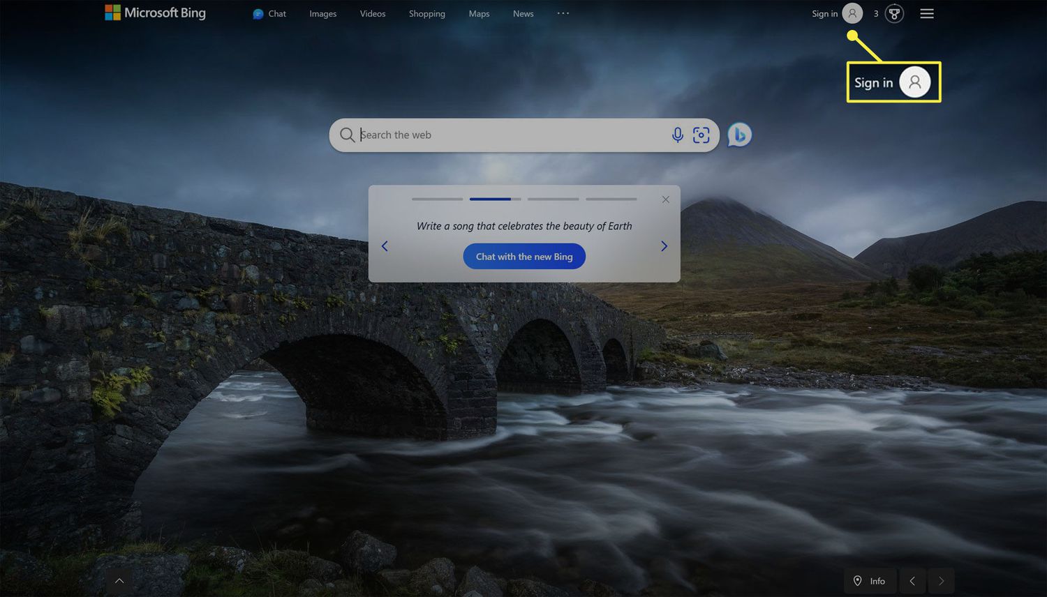This screenshot has width=1047, height=597.
Task: Expand the bottom feed up-chevron
Action: pyautogui.click(x=119, y=581)
